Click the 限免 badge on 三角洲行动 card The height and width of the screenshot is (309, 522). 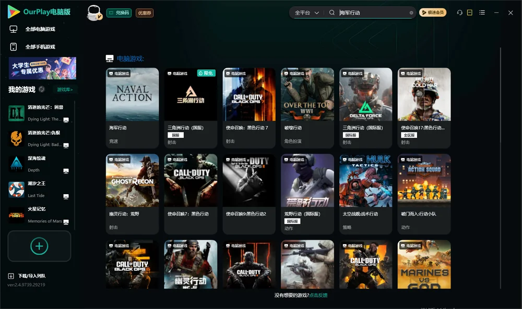[x=206, y=73]
